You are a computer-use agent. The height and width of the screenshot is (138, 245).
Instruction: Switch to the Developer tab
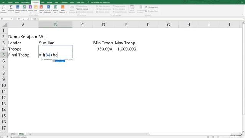click(64, 2)
